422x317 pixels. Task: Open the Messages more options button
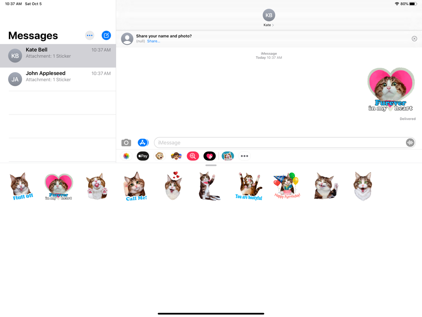[x=89, y=36]
